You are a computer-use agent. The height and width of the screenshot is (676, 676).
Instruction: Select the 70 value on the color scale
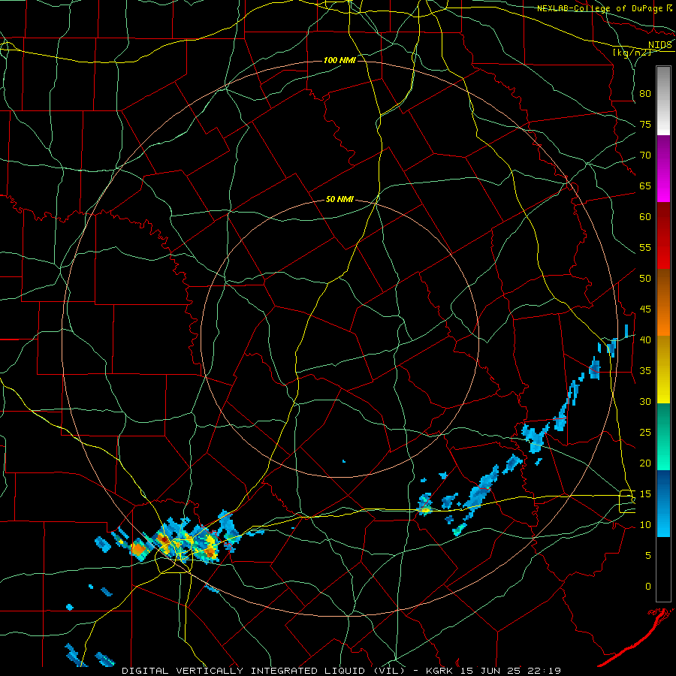pos(645,155)
